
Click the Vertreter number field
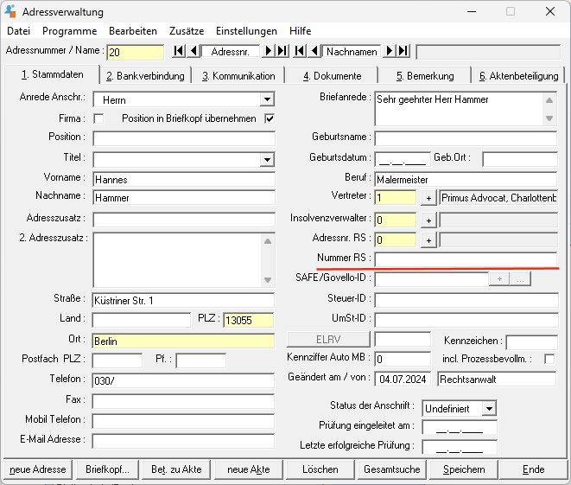396,198
